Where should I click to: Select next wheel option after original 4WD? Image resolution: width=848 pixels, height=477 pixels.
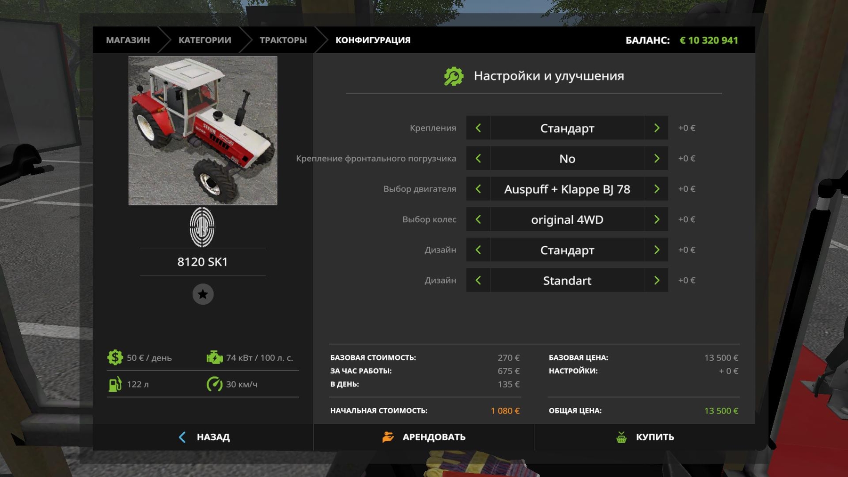coord(656,219)
